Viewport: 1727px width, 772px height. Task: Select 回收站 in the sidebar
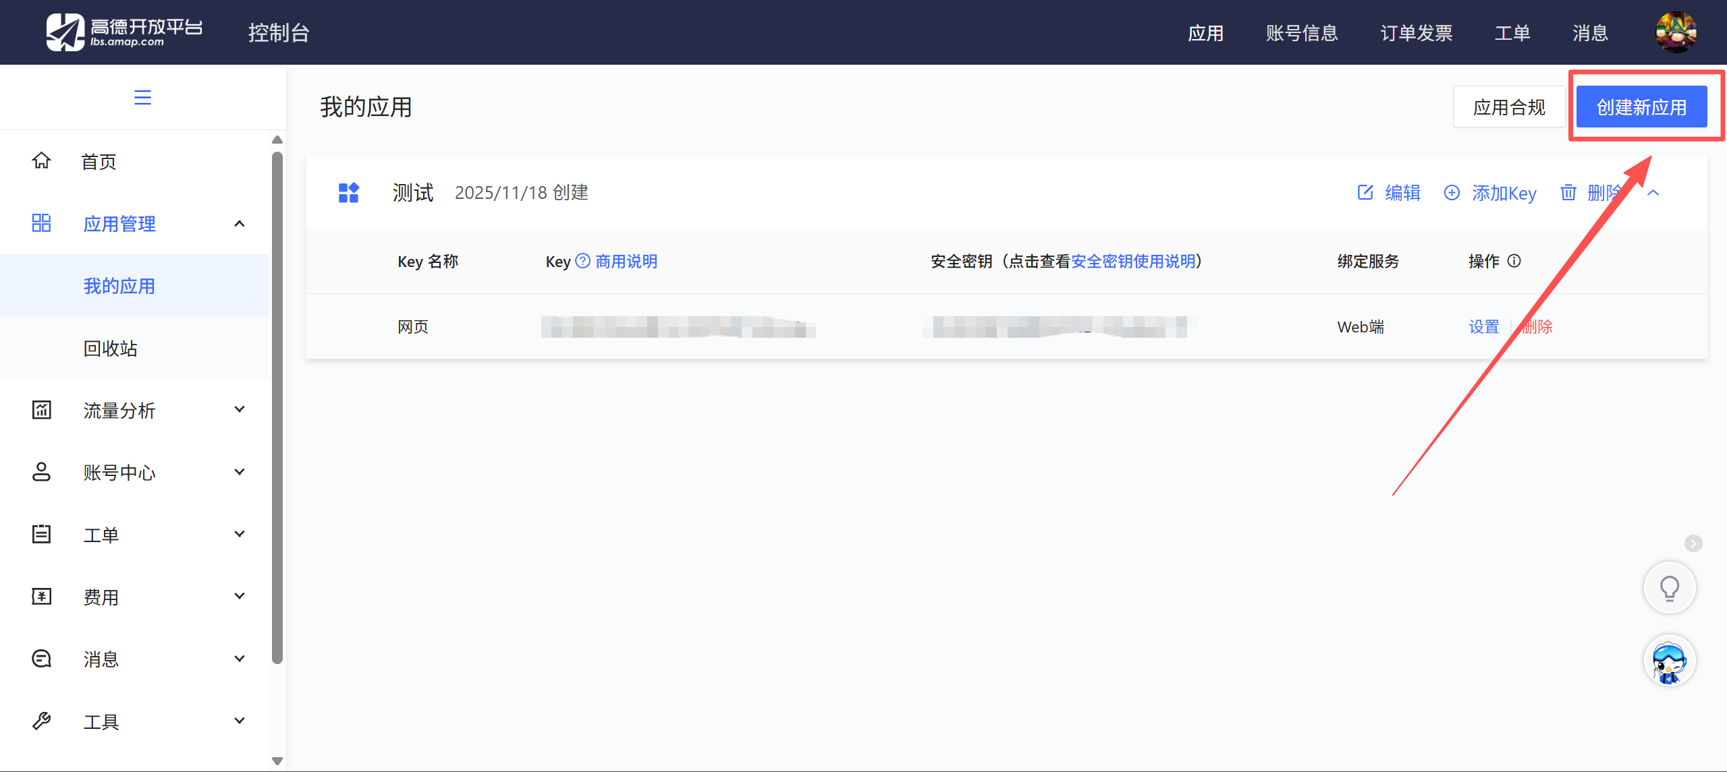click(x=111, y=349)
